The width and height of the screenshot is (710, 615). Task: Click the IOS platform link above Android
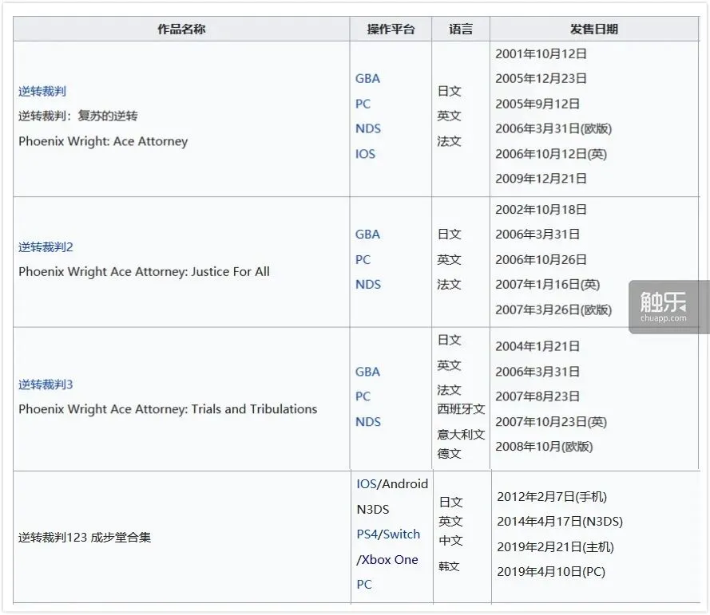367,484
